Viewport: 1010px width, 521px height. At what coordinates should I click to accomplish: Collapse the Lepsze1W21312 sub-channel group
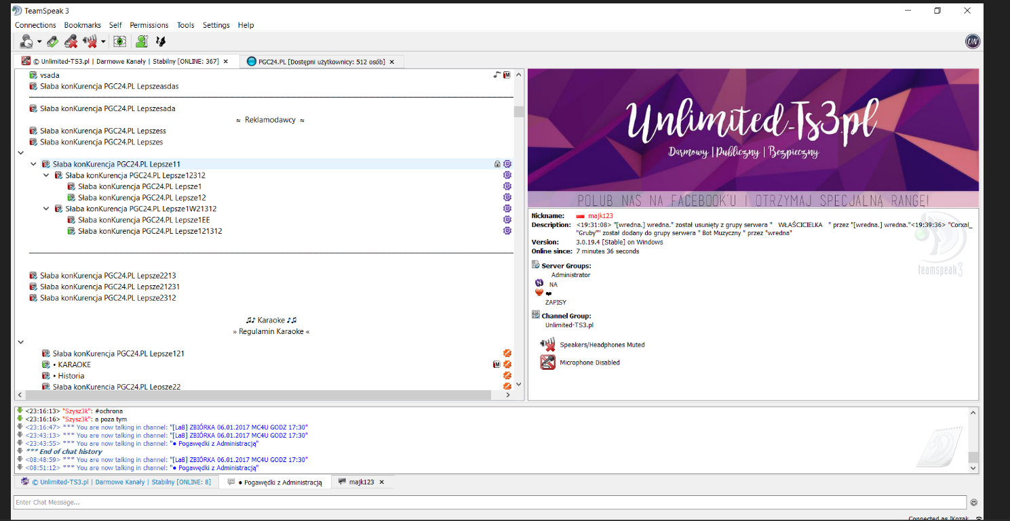pos(46,209)
